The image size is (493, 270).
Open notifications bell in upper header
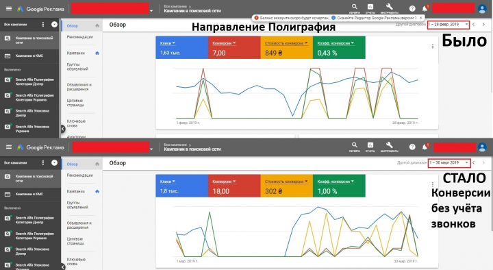coord(425,8)
